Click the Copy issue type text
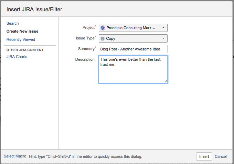234x164 pixels. [111, 38]
